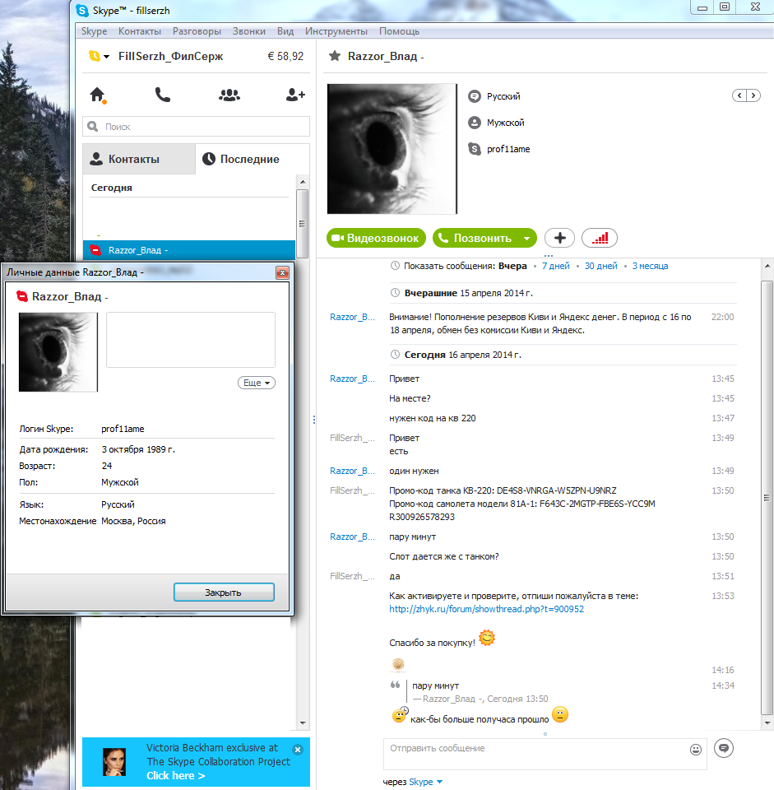The height and width of the screenshot is (790, 774).
Task: Close the Victoria Beckham ad banner
Action: tap(298, 749)
